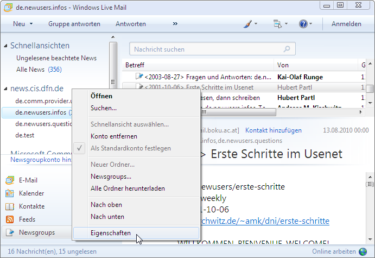Select Alle News (356) quick view

point(39,70)
